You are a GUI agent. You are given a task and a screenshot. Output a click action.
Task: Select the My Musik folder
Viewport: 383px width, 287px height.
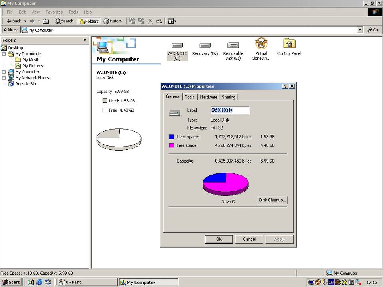(31, 60)
